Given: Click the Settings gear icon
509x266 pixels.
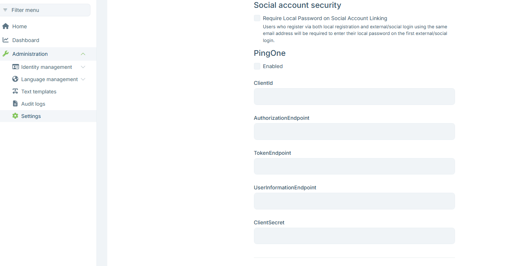Looking at the screenshot, I should pyautogui.click(x=15, y=116).
